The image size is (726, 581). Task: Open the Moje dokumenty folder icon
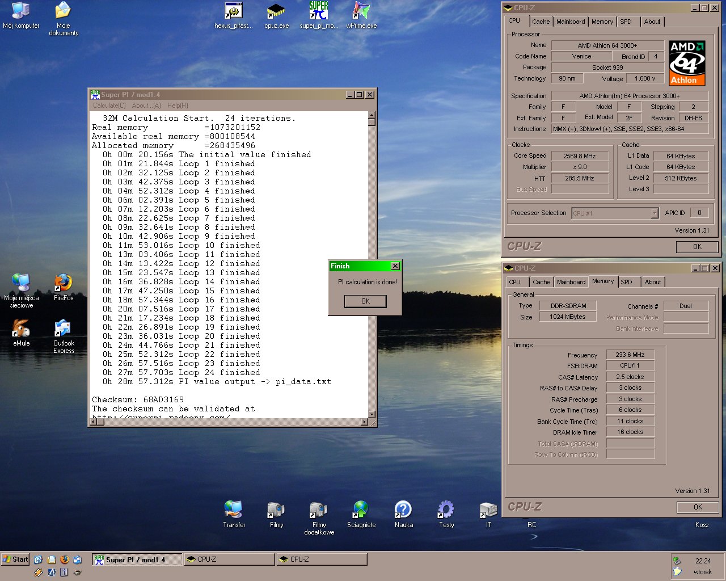(64, 19)
